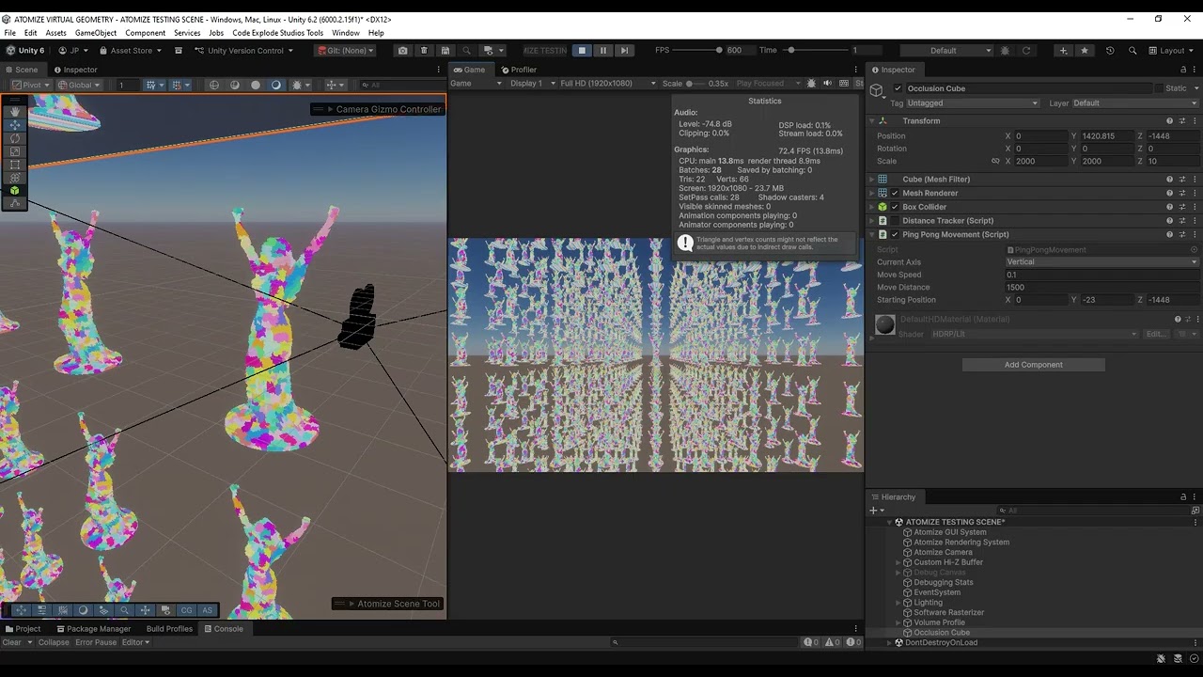Click the screenshot camera icon in top toolbar
This screenshot has width=1203, height=677.
tap(403, 51)
